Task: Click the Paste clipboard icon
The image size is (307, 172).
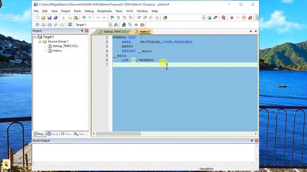Action: click(x=76, y=18)
